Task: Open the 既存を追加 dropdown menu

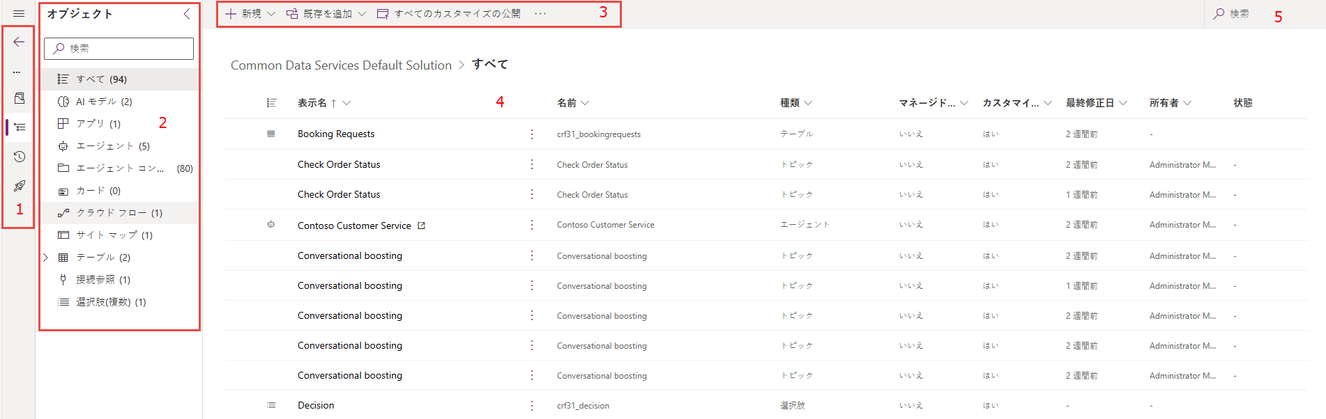Action: (326, 14)
